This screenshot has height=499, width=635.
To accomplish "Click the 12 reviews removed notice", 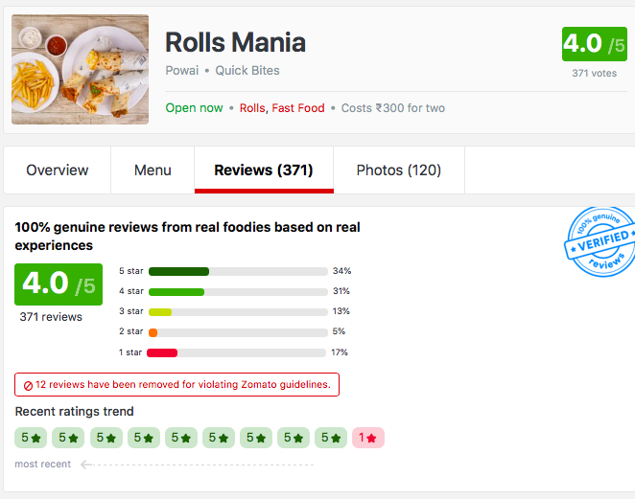I will coord(177,385).
